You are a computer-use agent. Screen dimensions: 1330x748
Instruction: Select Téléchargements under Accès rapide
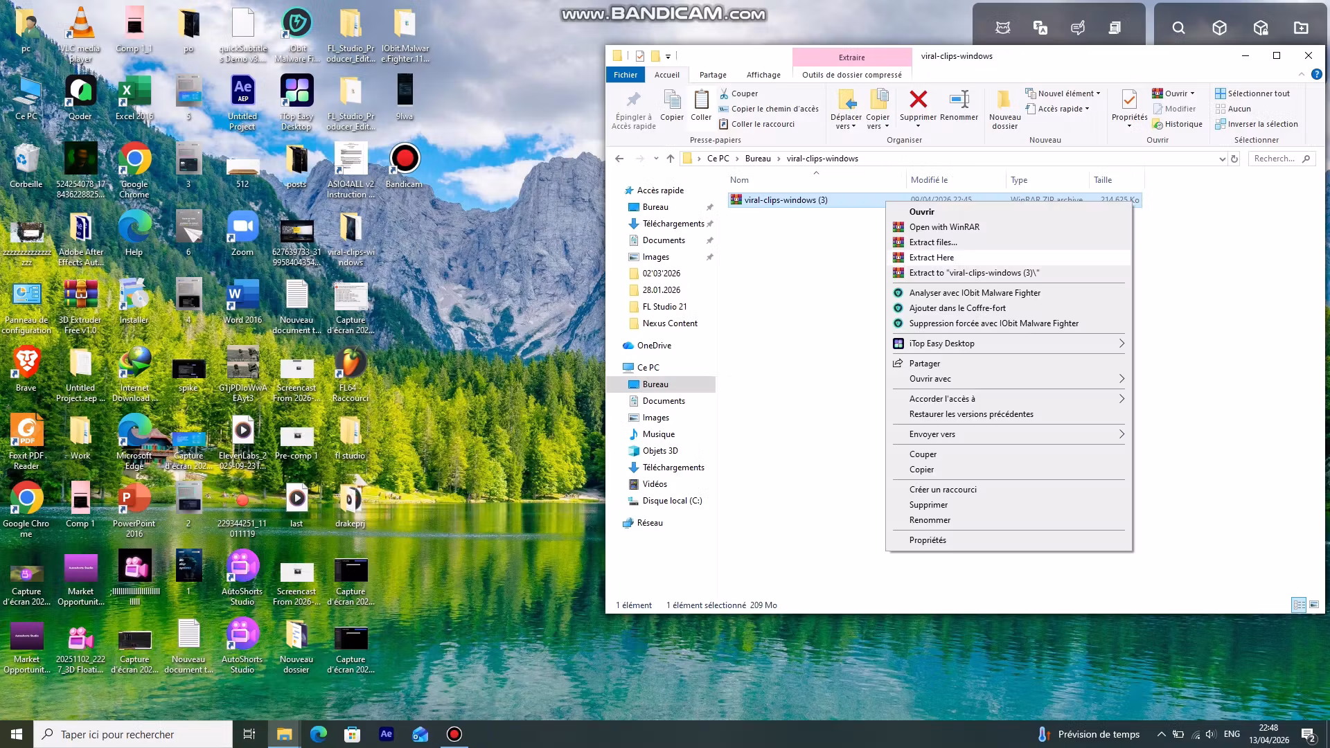(x=673, y=224)
